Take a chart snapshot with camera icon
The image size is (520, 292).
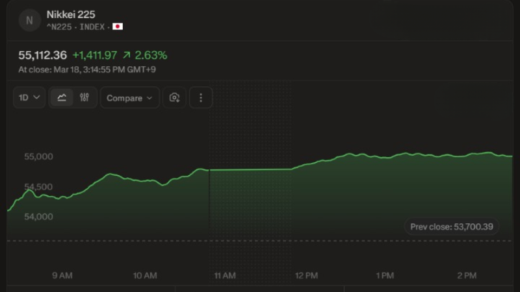click(174, 97)
